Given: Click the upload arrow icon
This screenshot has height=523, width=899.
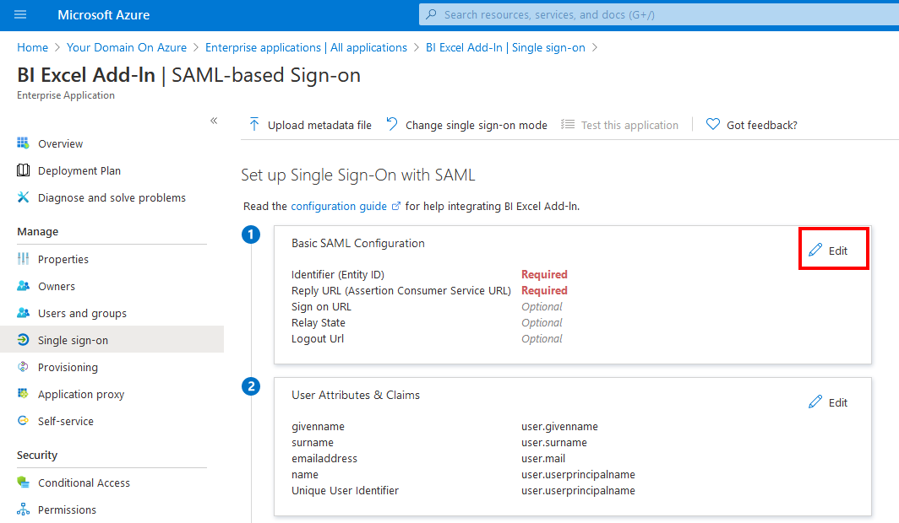Looking at the screenshot, I should (254, 124).
